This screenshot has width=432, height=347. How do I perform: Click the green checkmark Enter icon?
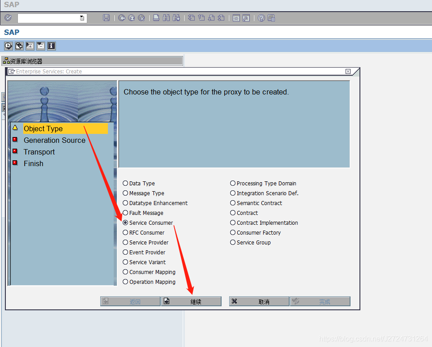point(8,18)
